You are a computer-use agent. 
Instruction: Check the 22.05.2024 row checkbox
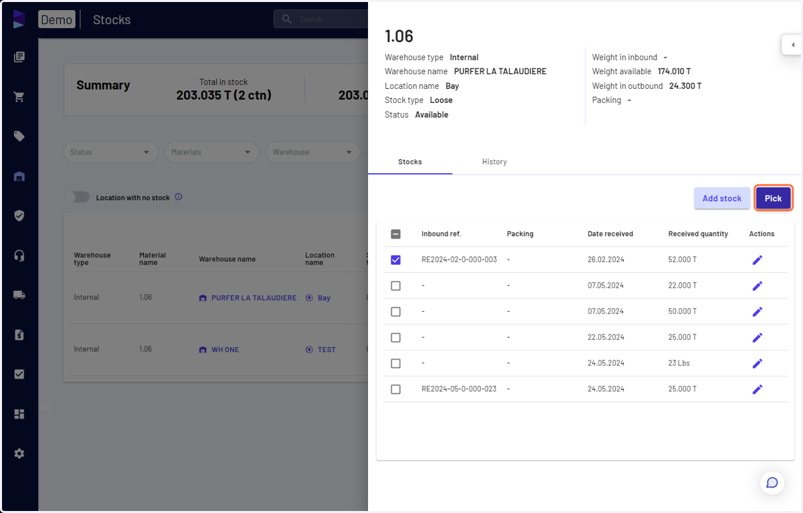coord(395,337)
